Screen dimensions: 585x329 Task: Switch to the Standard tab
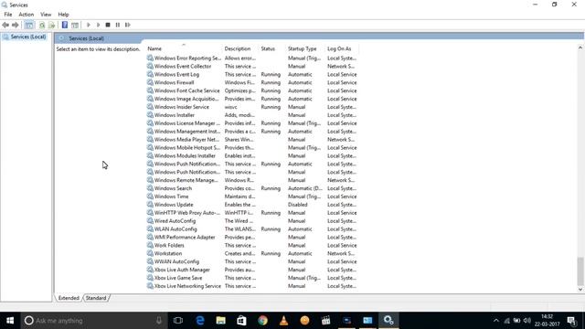click(x=96, y=298)
